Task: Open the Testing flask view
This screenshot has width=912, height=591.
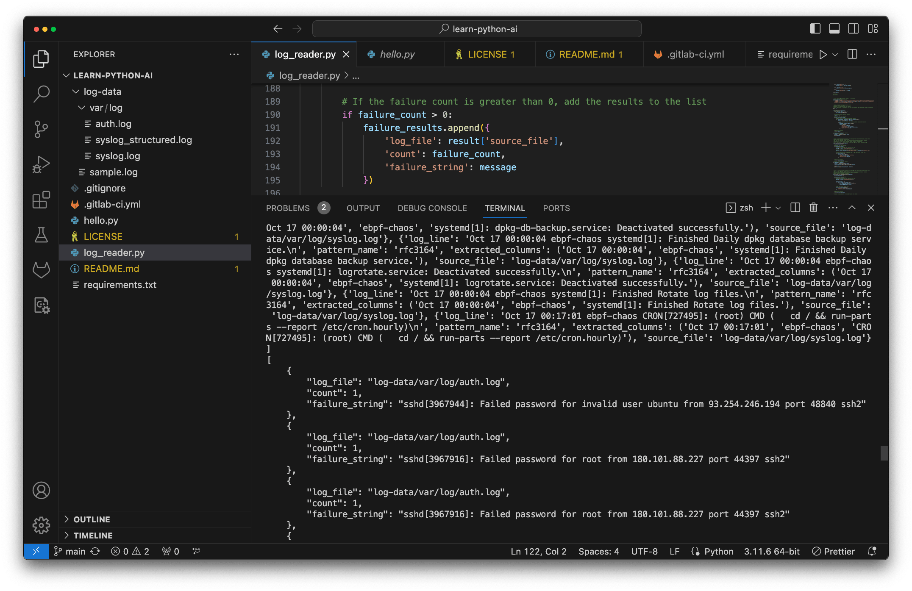Action: 41,235
